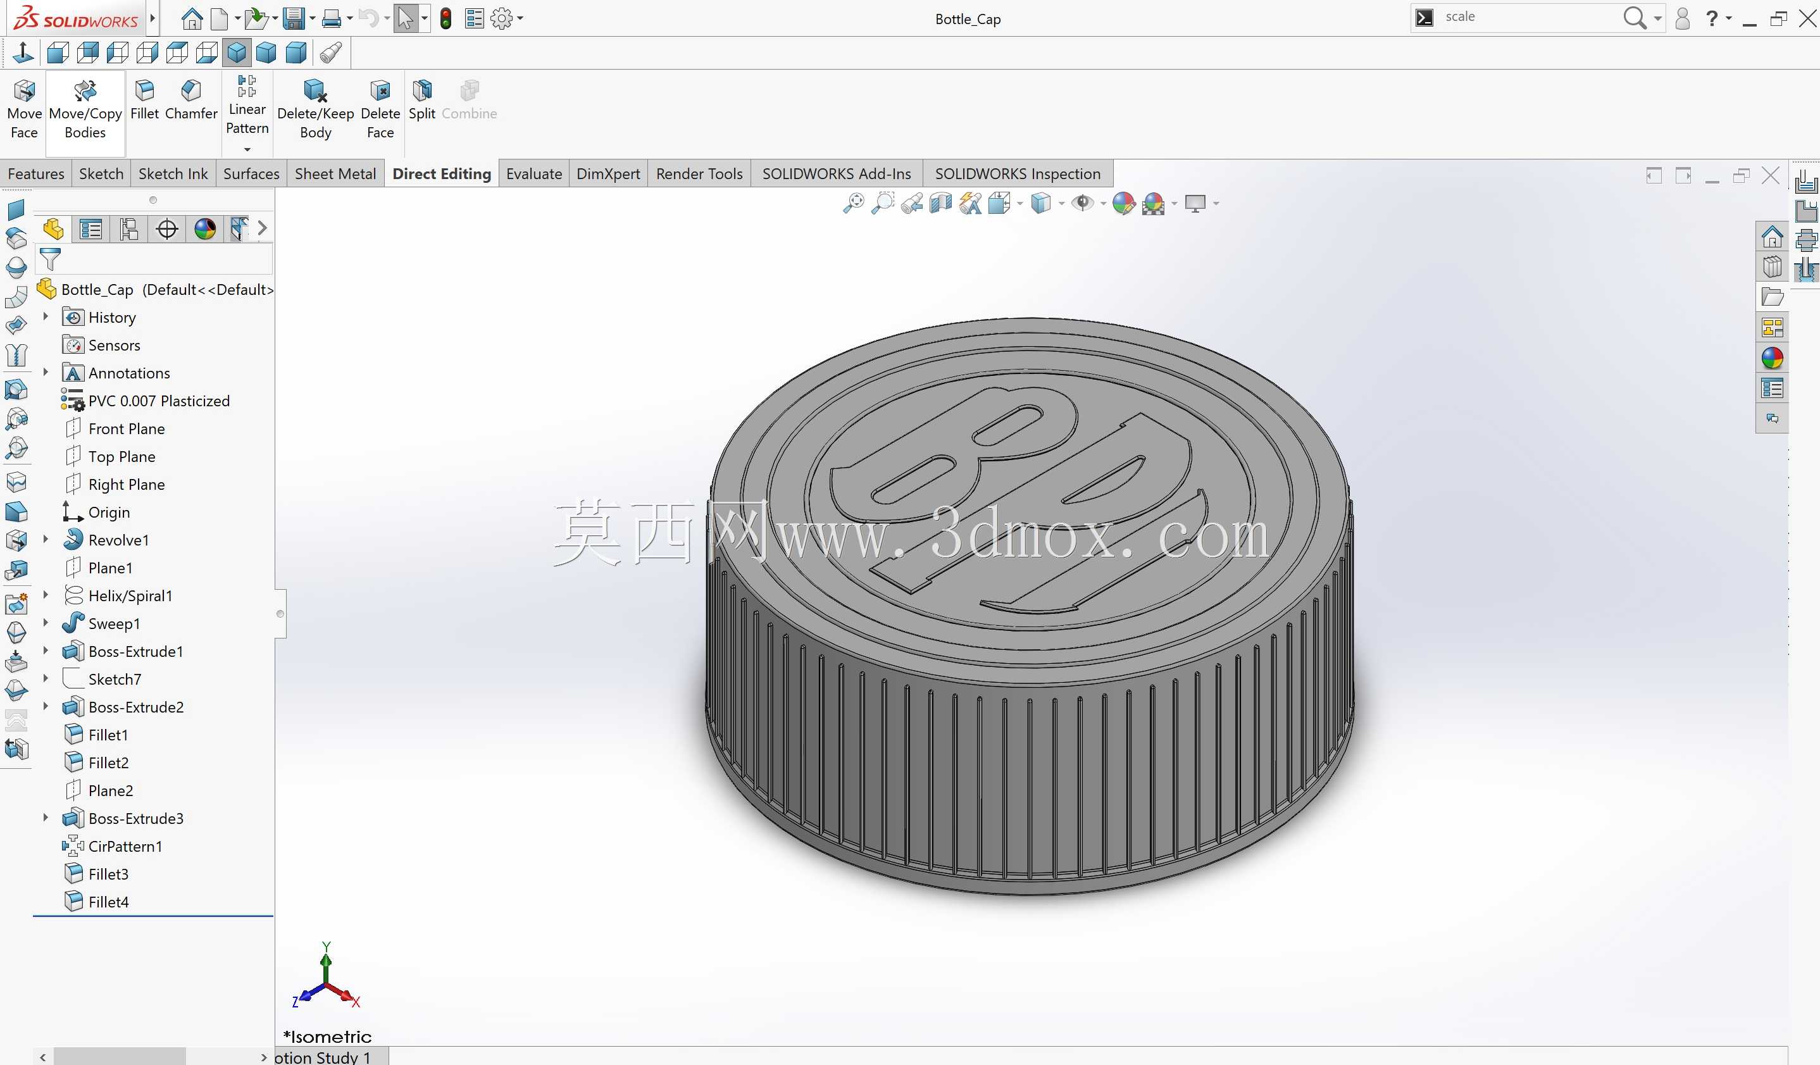Screen dimensions: 1820x1065
Task: Print the document via Print icon
Action: [331, 18]
